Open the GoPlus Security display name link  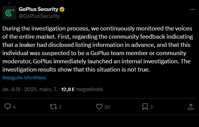click(x=38, y=9)
